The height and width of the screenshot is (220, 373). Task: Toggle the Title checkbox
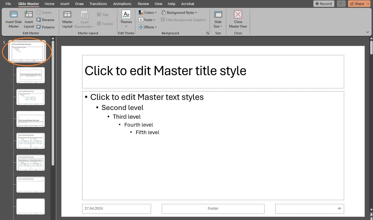[x=99, y=14]
